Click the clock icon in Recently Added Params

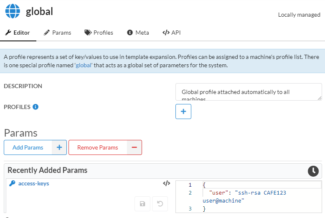(313, 171)
